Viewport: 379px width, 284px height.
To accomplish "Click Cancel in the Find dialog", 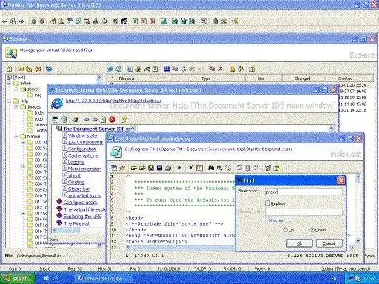I will tap(329, 243).
